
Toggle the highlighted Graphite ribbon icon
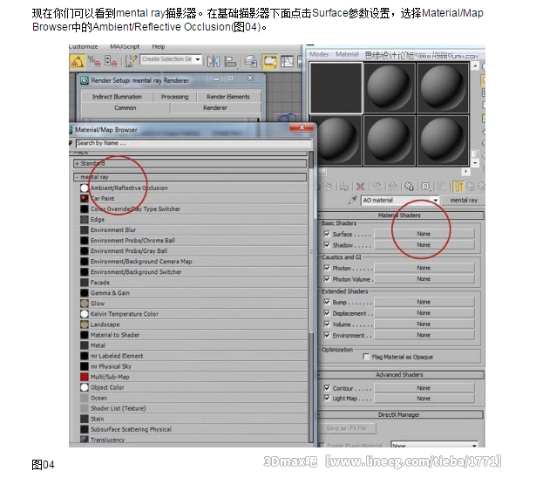[269, 62]
